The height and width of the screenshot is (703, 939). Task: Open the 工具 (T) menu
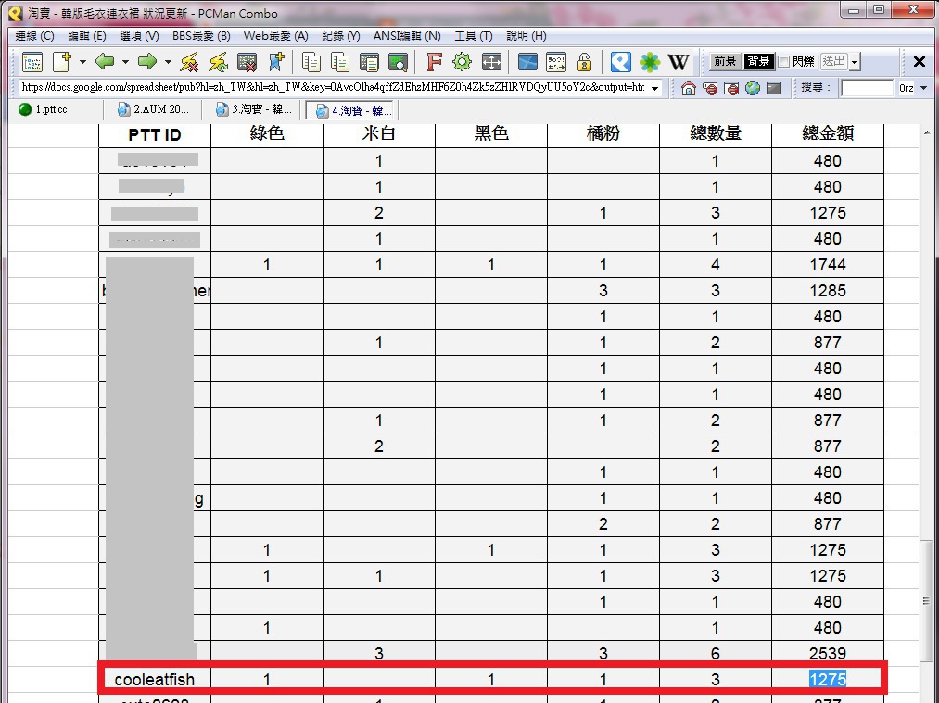[x=473, y=36]
